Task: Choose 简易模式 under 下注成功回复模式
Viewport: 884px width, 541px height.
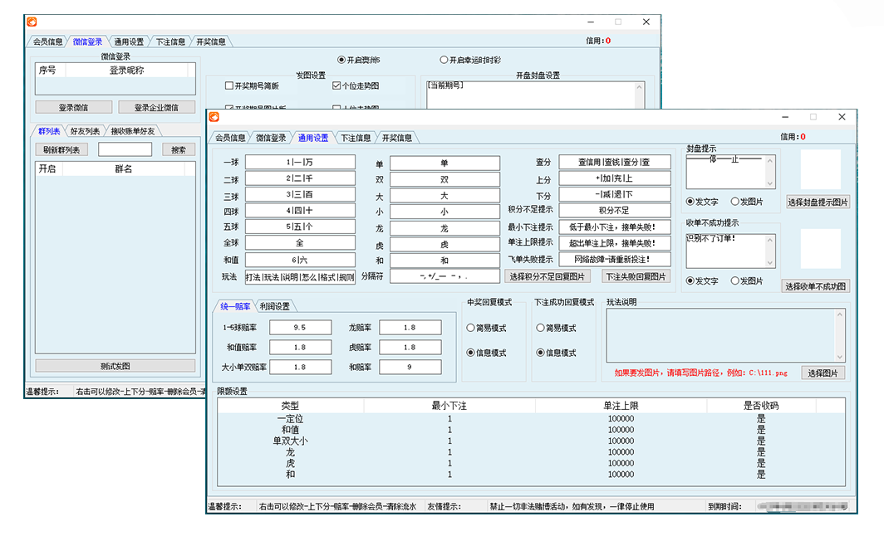Action: [541, 328]
